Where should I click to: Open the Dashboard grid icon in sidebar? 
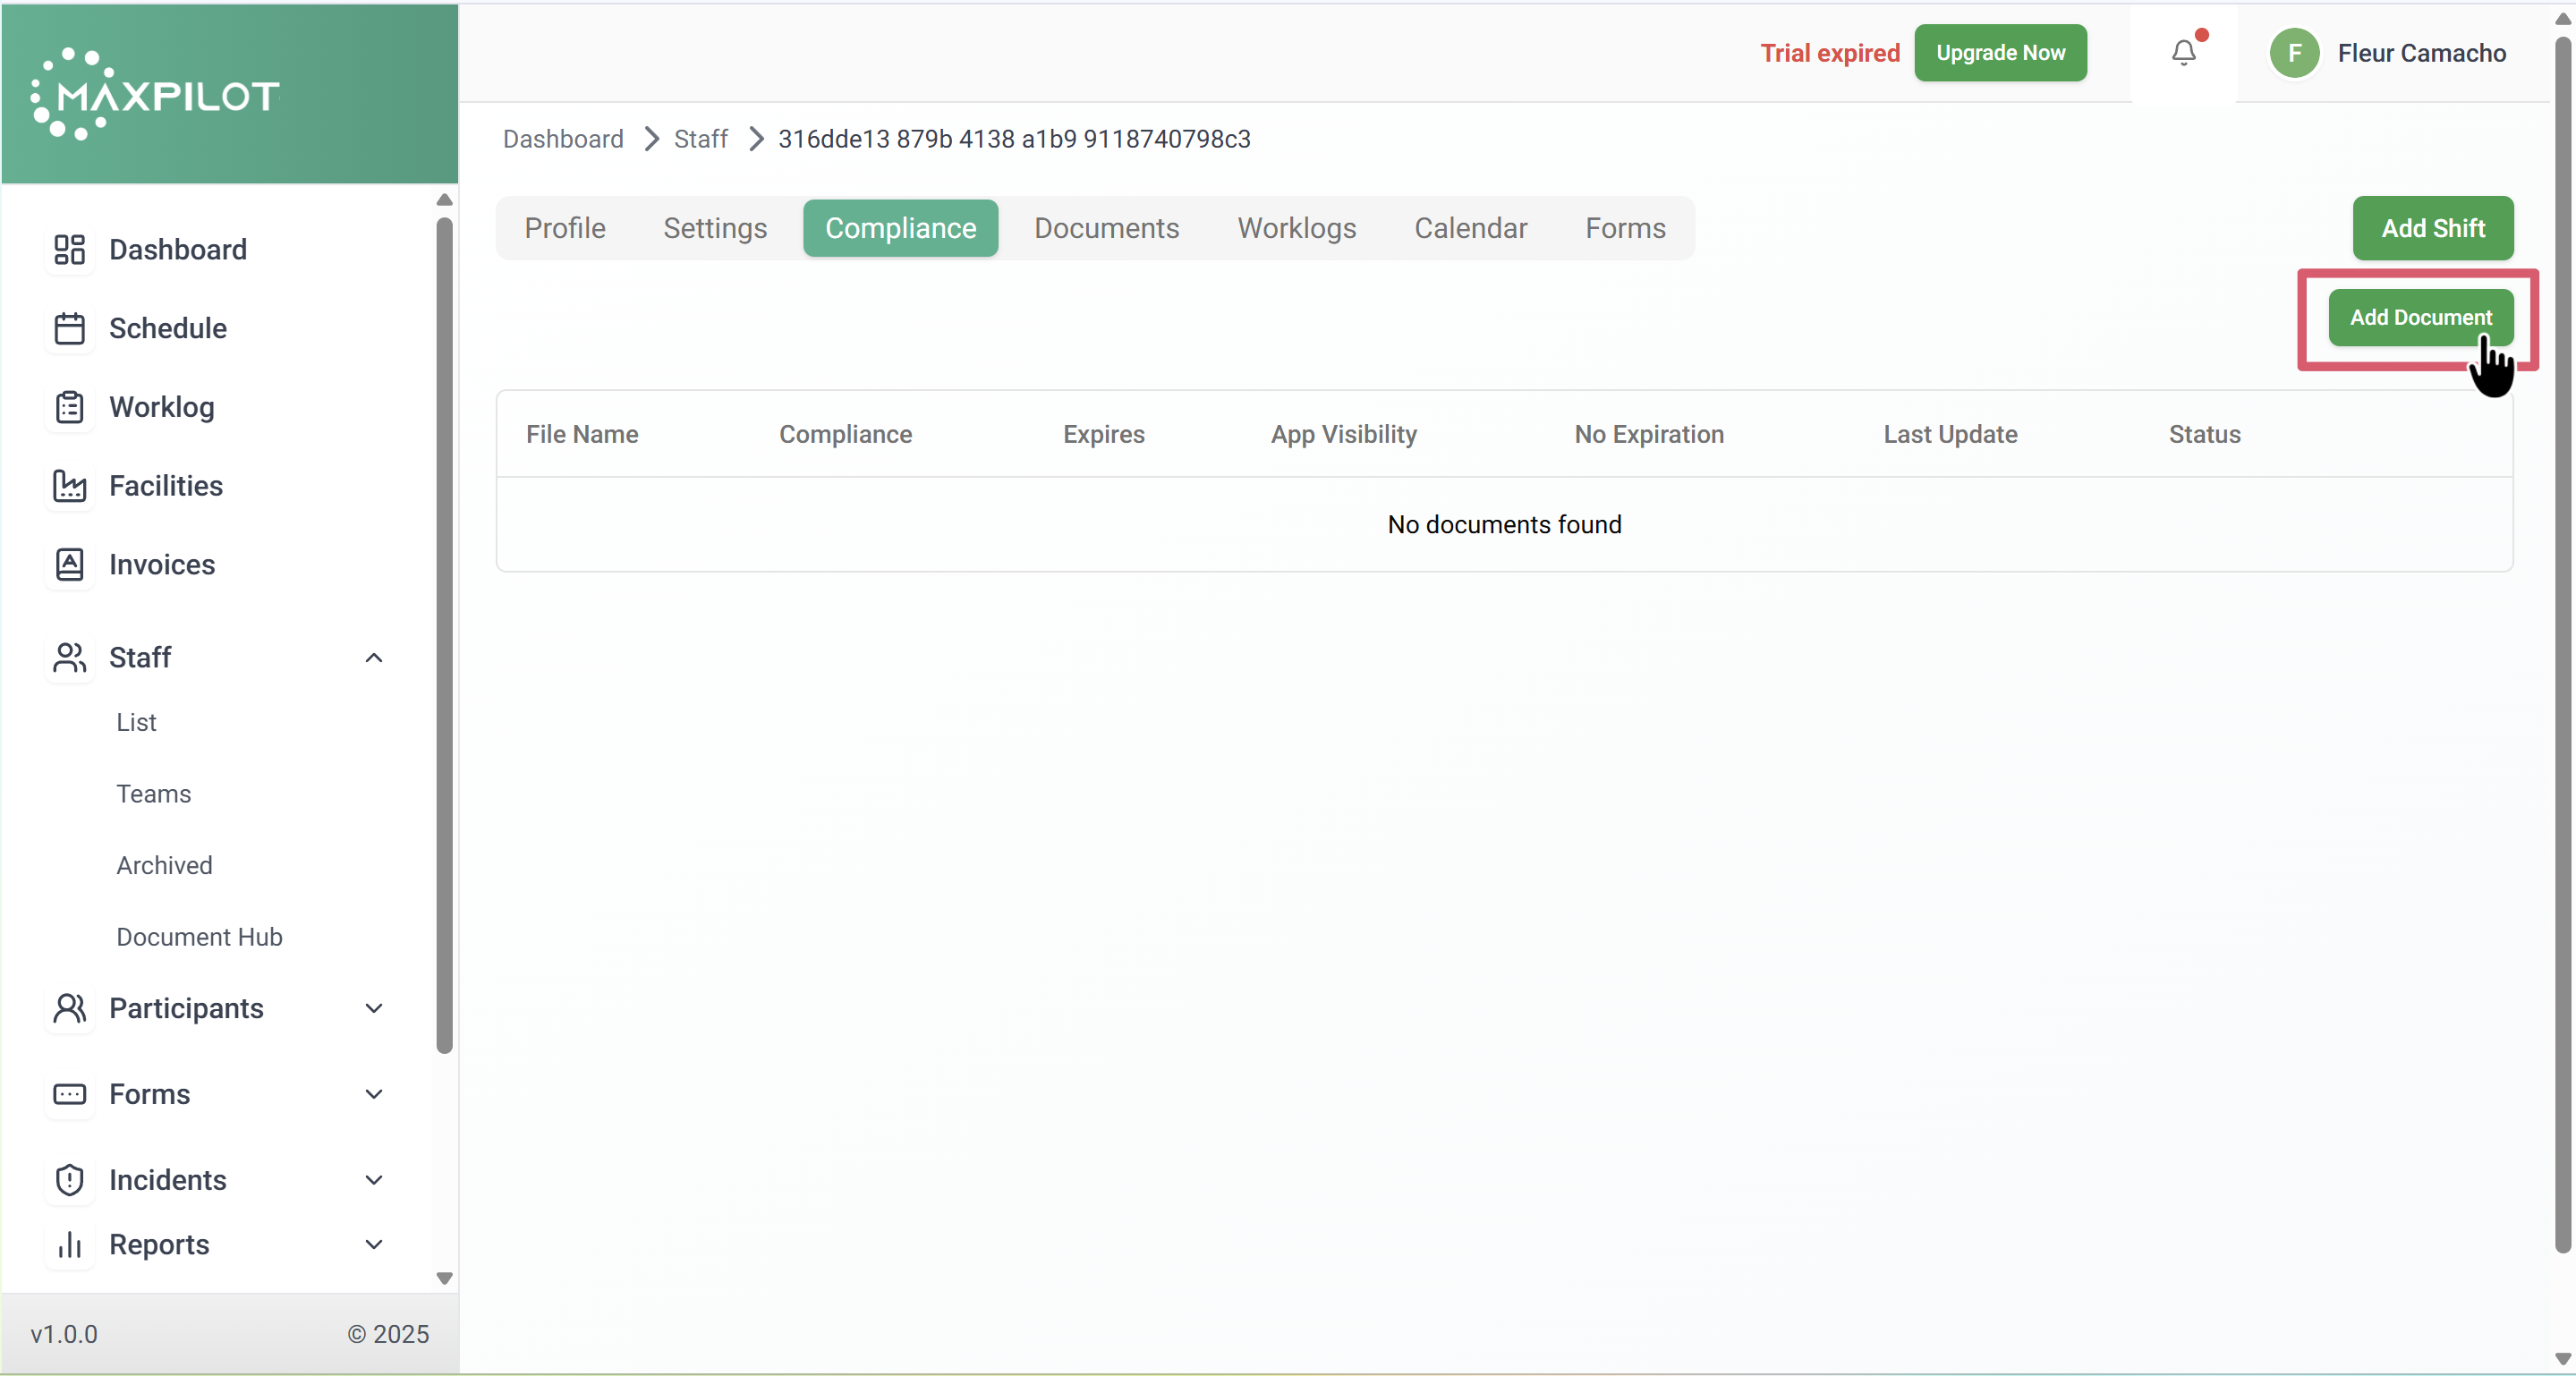pyautogui.click(x=69, y=250)
